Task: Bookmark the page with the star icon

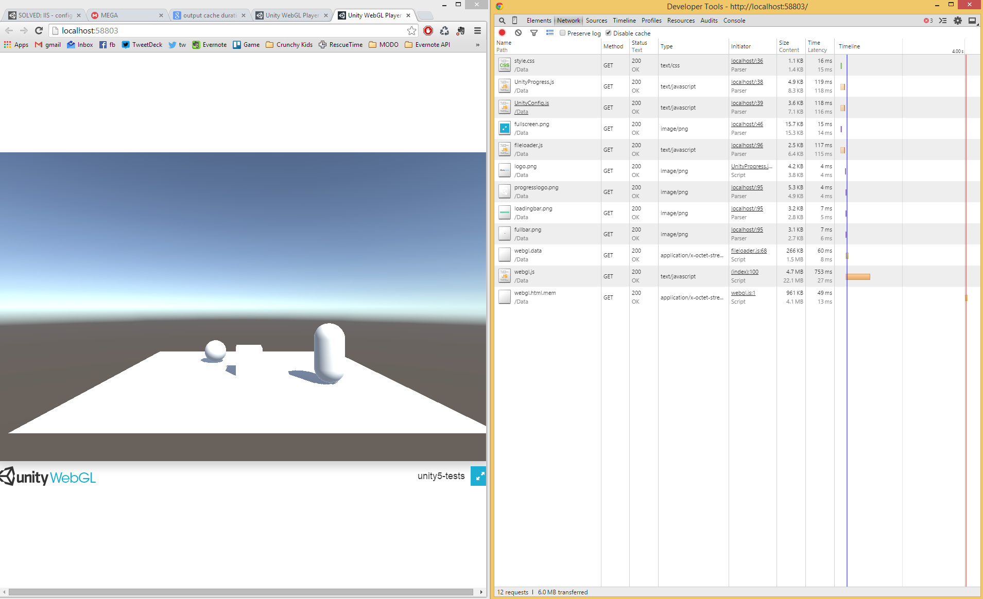Action: (x=411, y=30)
